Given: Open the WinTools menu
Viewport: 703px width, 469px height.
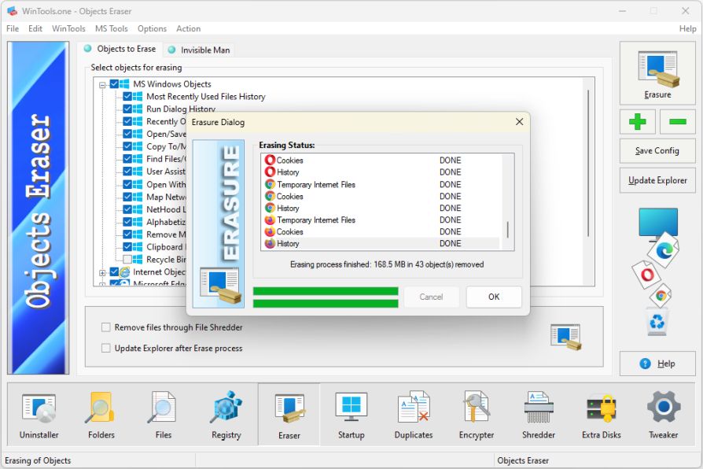Looking at the screenshot, I should (68, 29).
